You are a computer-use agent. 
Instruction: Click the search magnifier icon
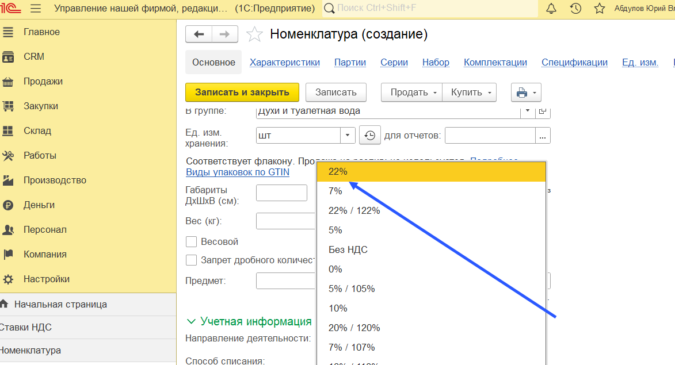329,8
